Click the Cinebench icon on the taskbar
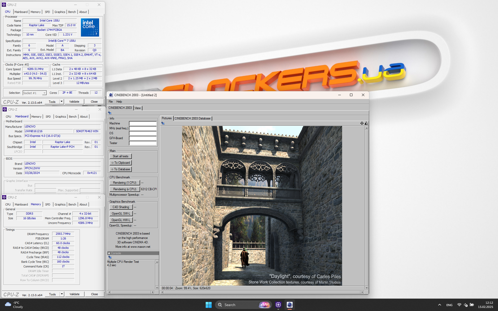Viewport: 498px width, 311px height. tap(290, 305)
